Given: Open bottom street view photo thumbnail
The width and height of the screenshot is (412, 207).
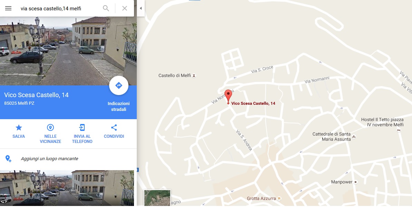Looking at the screenshot, I should coord(67,188).
